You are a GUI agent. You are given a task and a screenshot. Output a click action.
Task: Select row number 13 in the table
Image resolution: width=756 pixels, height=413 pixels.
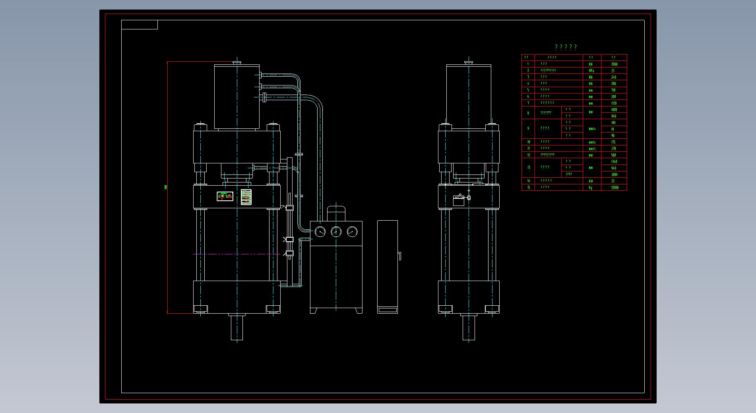click(x=528, y=168)
